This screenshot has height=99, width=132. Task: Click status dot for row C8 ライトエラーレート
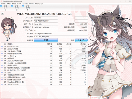click(x=2, y=84)
